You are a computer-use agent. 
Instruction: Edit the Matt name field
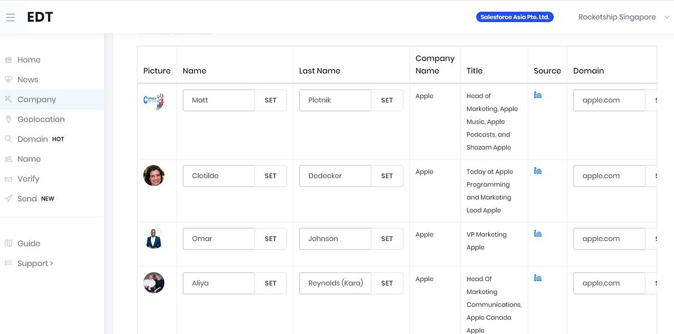click(219, 100)
